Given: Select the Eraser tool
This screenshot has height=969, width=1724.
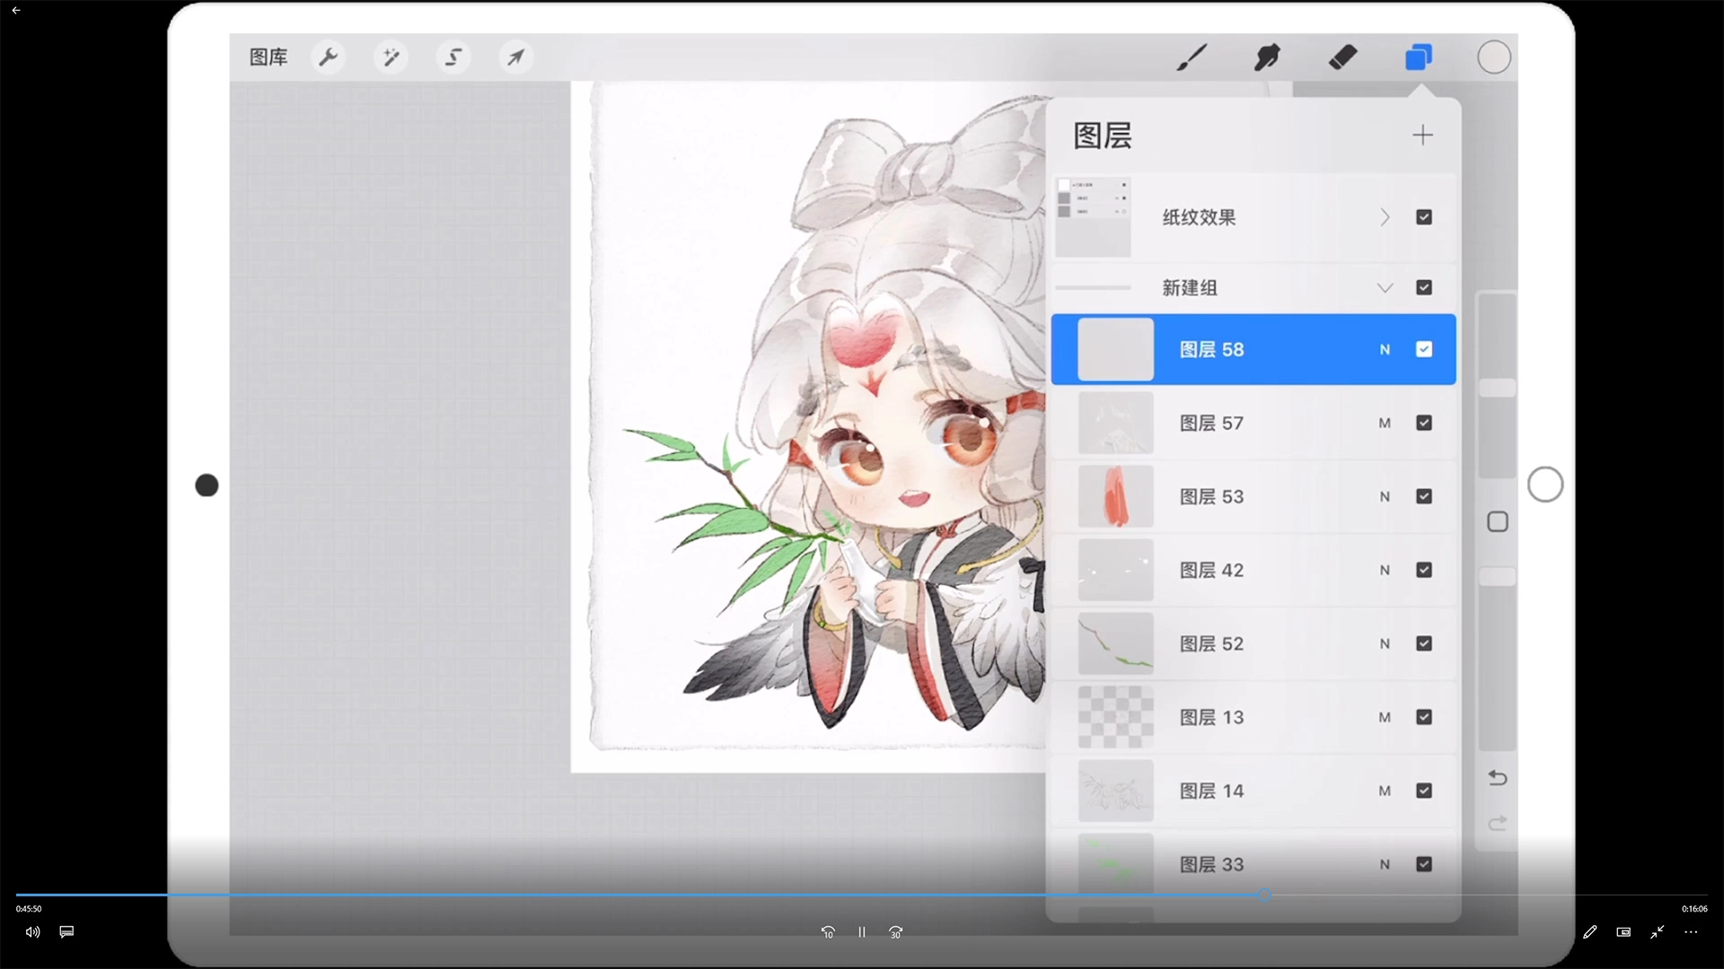Looking at the screenshot, I should pos(1342,57).
